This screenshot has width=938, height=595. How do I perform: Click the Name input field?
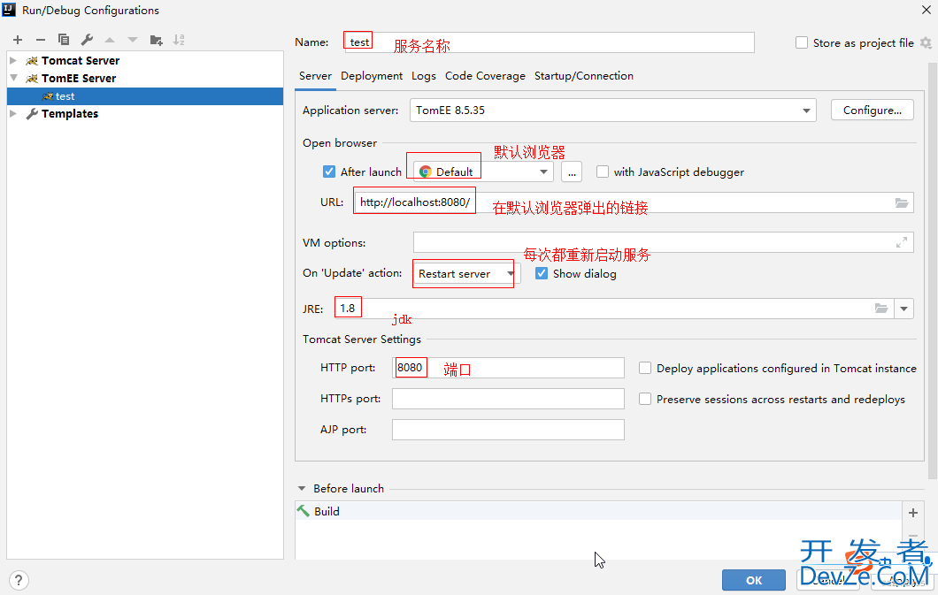(550, 42)
